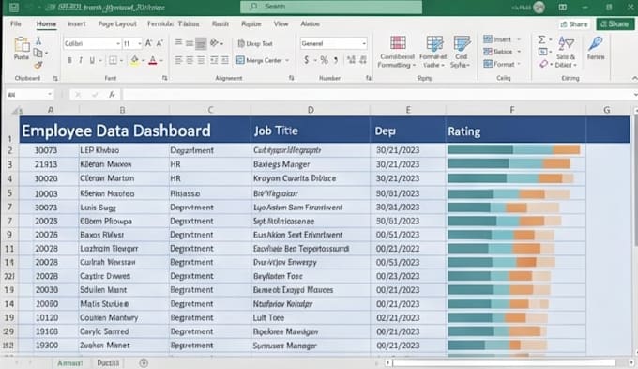Increase font size with larger A icon
The width and height of the screenshot is (638, 369).
[x=149, y=43]
